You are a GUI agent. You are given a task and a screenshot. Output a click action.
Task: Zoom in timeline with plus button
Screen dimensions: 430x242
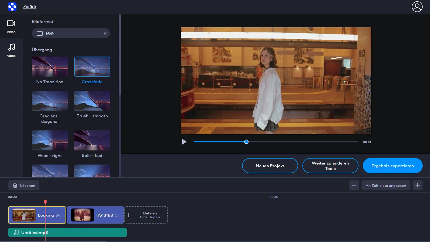417,185
